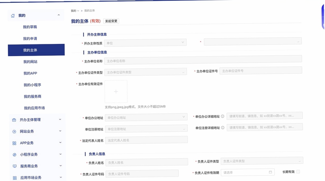Collapse the 我的 sidebar section

[x=58, y=15]
